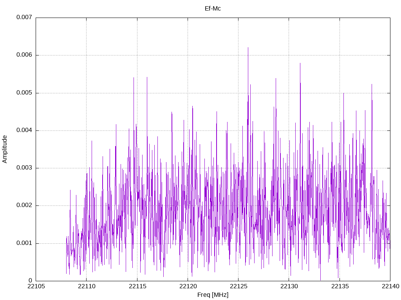Click the 22125 x-axis tick label
The image size is (401, 300).
238,286
